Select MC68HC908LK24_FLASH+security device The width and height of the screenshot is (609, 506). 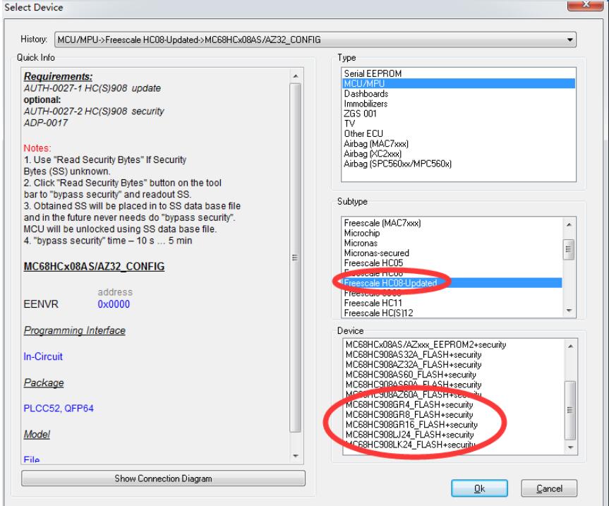tap(454, 445)
